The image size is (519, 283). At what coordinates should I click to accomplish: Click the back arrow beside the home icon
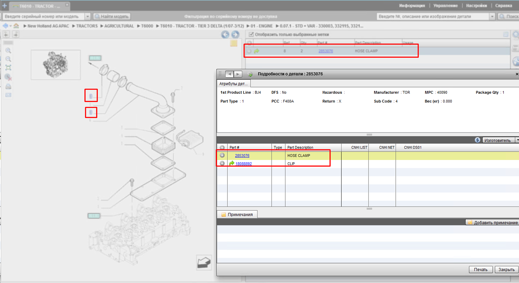point(5,26)
